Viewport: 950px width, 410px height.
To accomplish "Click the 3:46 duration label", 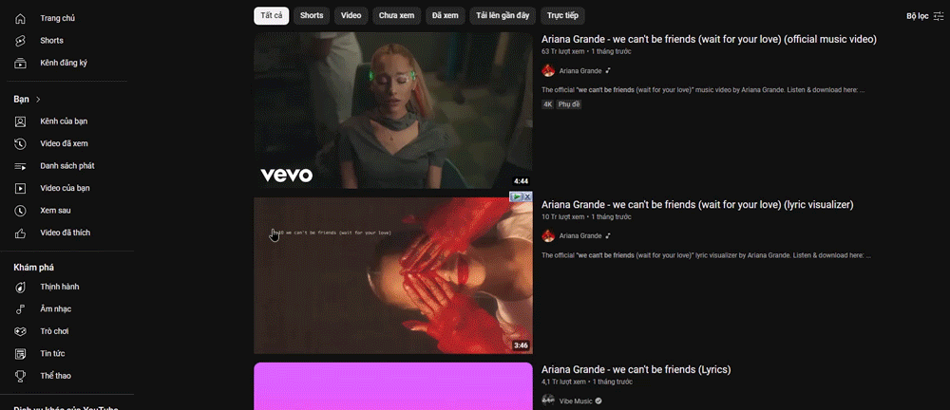I will [x=521, y=345].
